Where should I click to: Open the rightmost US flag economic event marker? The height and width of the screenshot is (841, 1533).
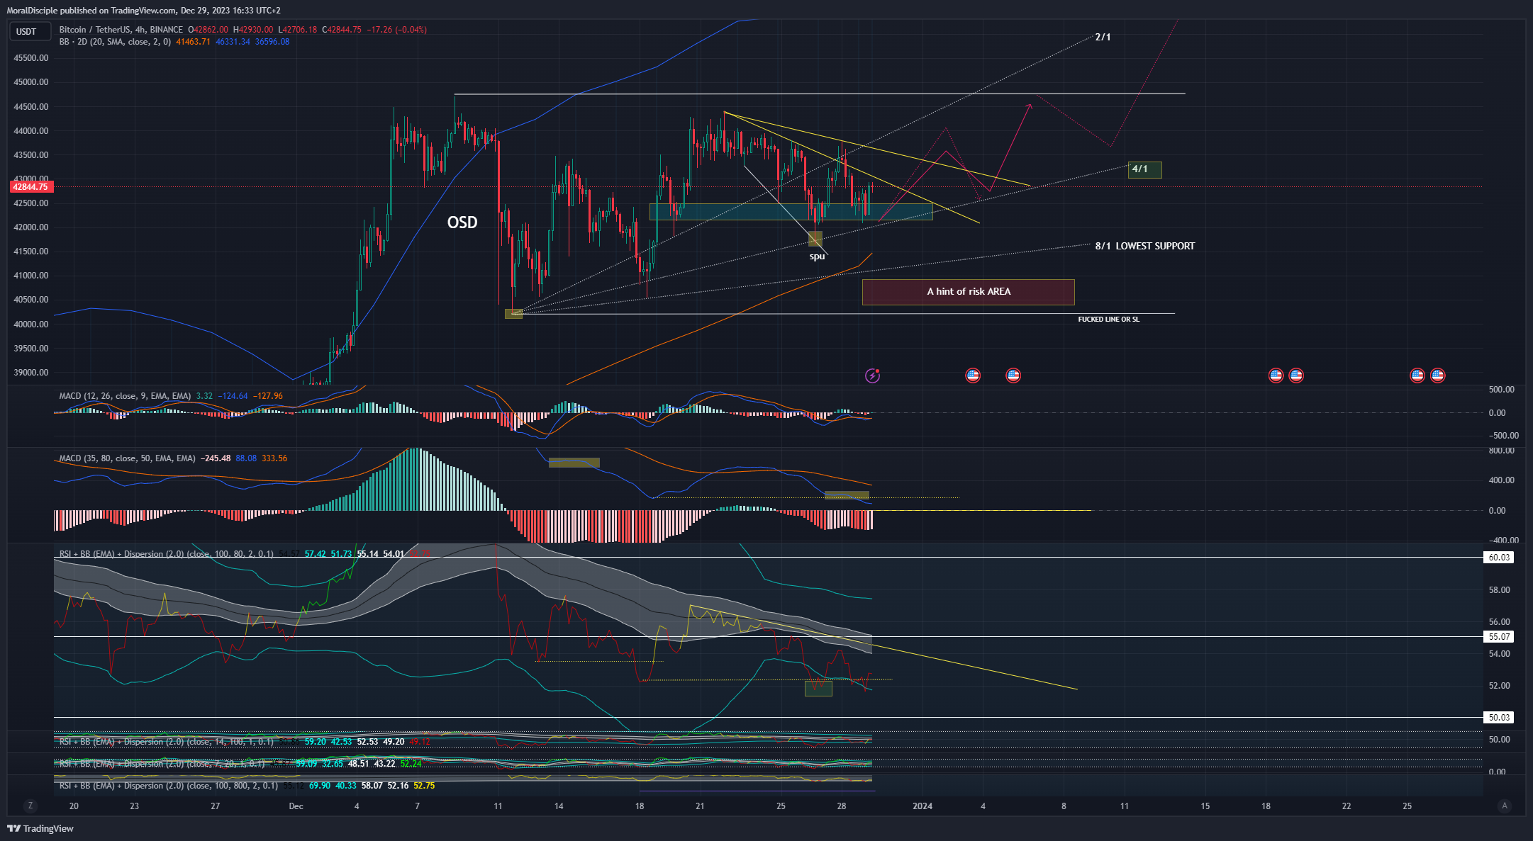pos(1437,376)
